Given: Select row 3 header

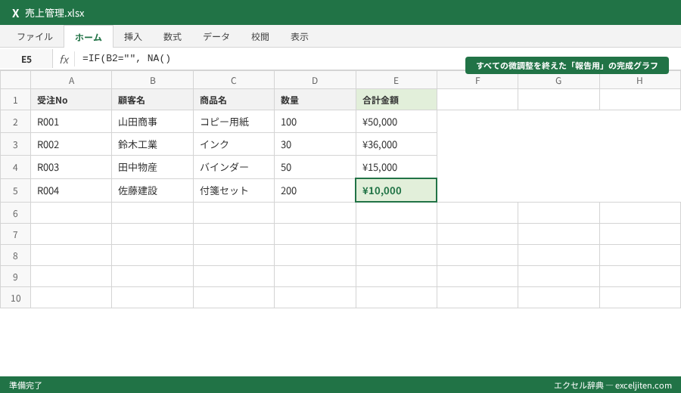Looking at the screenshot, I should pos(15,144).
